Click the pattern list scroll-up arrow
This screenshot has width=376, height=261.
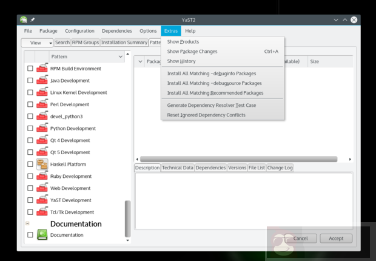point(127,54)
